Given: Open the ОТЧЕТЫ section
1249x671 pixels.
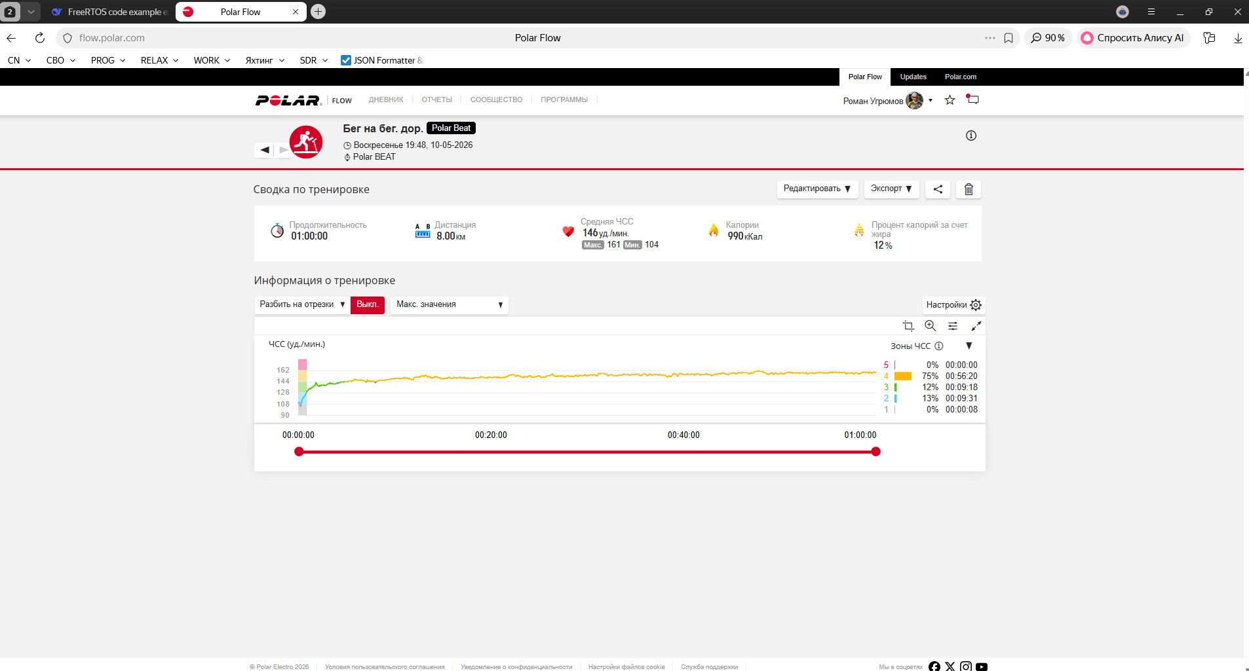Looking at the screenshot, I should pos(437,100).
